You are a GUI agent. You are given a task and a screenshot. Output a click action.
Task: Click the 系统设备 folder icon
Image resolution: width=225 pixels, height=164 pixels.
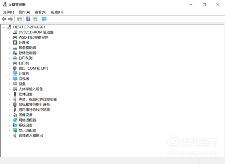click(x=15, y=125)
